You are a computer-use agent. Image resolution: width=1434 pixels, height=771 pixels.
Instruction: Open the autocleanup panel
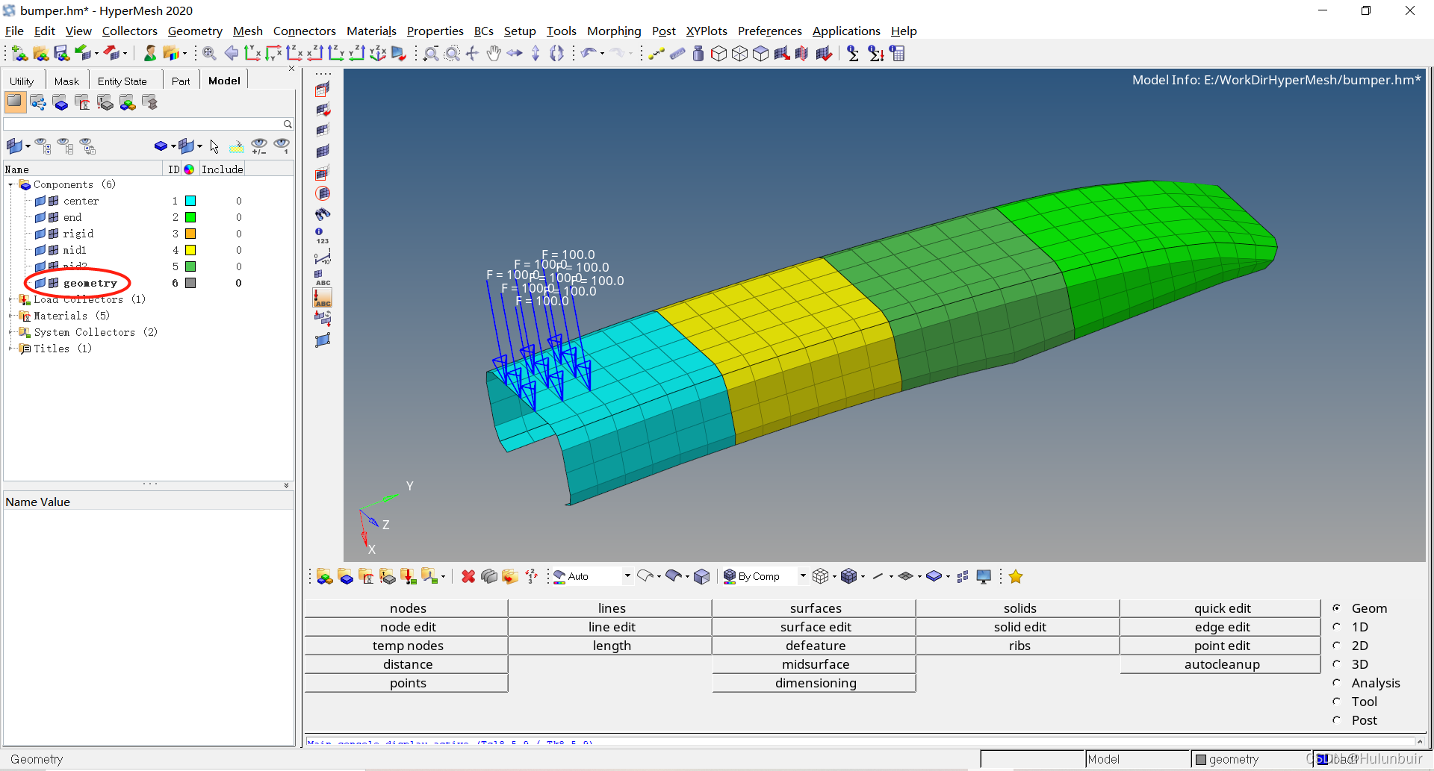[1222, 664]
